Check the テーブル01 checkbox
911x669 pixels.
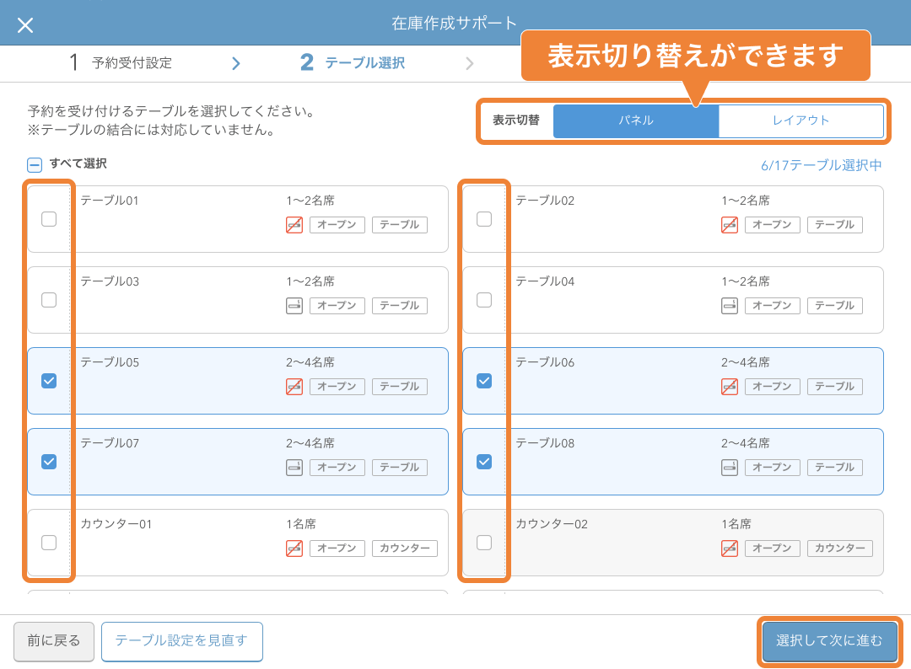[49, 219]
